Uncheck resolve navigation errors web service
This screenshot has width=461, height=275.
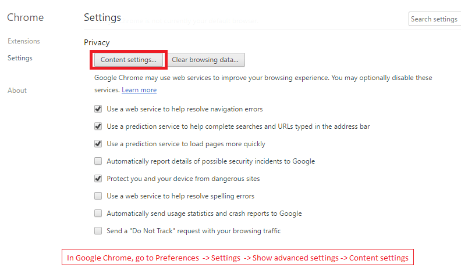tap(98, 109)
